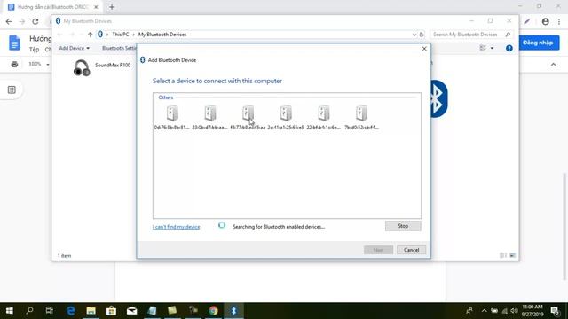The image size is (568, 319).
Task: Cancel the Add Bluetooth Device dialog
Action: (411, 250)
